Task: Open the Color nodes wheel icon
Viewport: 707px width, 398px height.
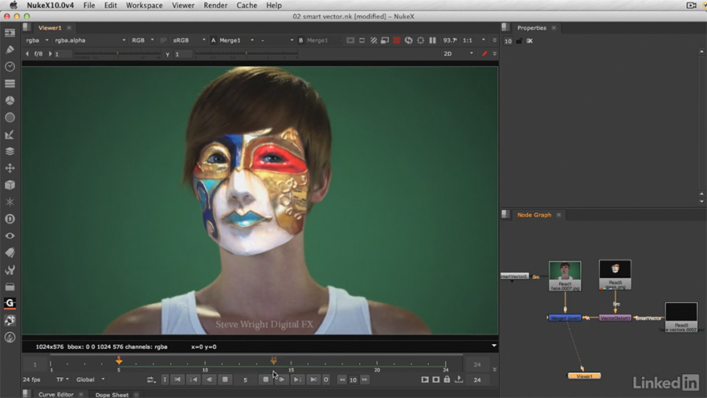Action: pyautogui.click(x=10, y=101)
